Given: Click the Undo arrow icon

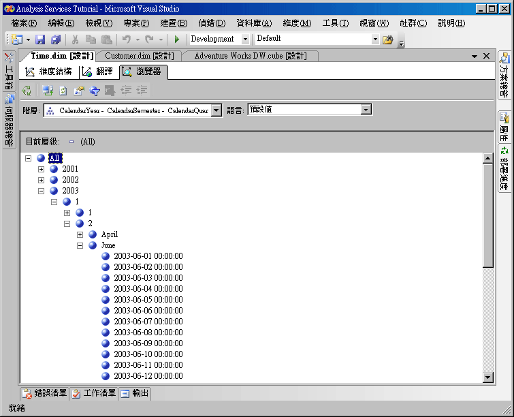Looking at the screenshot, I should coord(127,40).
